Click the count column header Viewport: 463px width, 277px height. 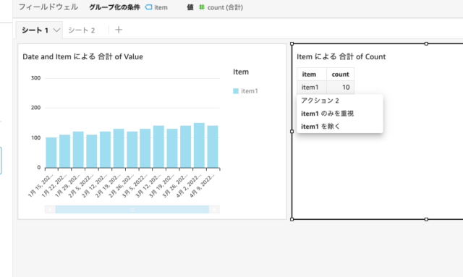pyautogui.click(x=340, y=74)
